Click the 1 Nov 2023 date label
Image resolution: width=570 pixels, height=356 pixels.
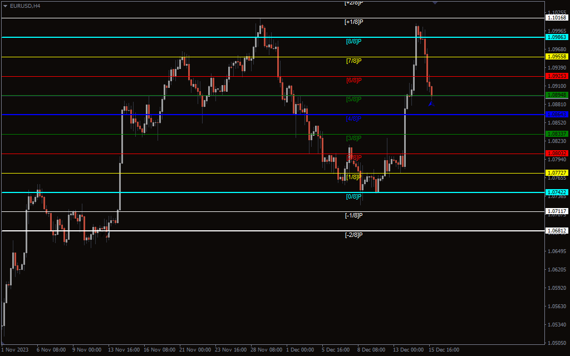click(14, 350)
